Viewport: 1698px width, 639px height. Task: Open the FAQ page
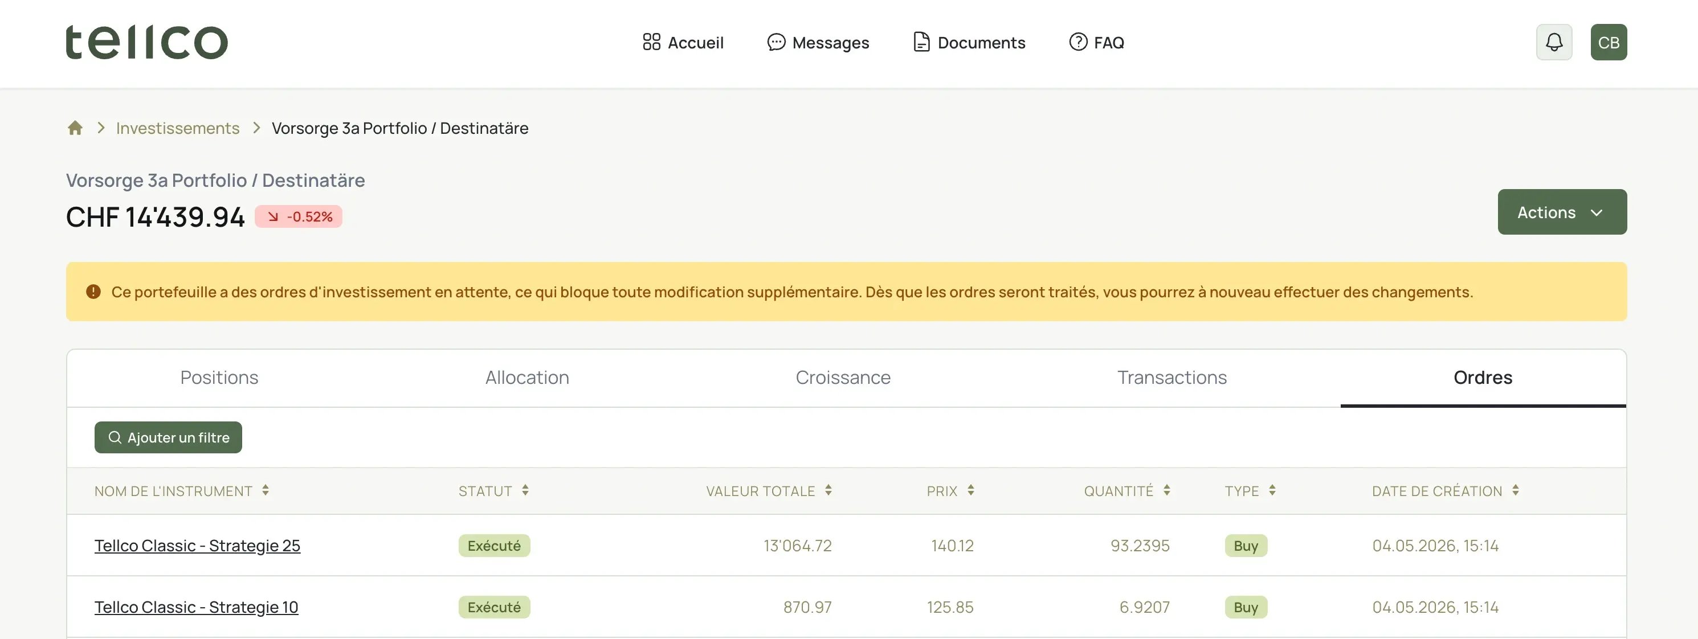[1096, 42]
